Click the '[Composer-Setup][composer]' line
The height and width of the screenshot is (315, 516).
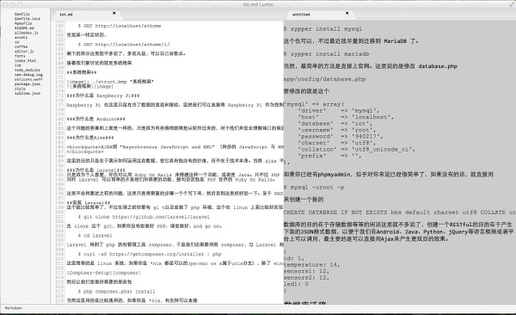point(104,273)
